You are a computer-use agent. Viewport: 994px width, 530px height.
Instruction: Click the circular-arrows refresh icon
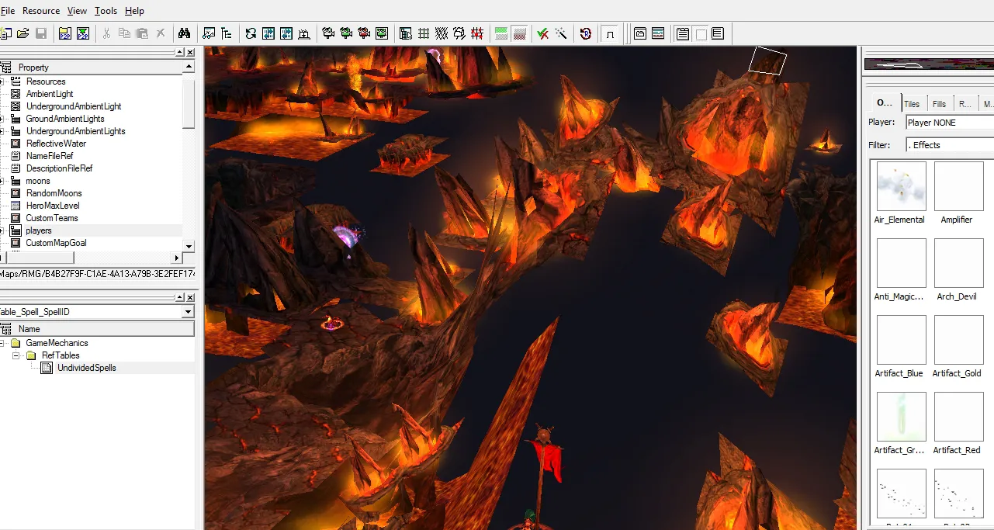251,33
